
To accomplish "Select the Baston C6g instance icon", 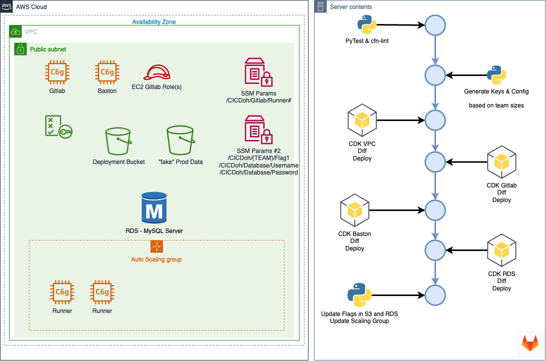I will pyautogui.click(x=107, y=72).
